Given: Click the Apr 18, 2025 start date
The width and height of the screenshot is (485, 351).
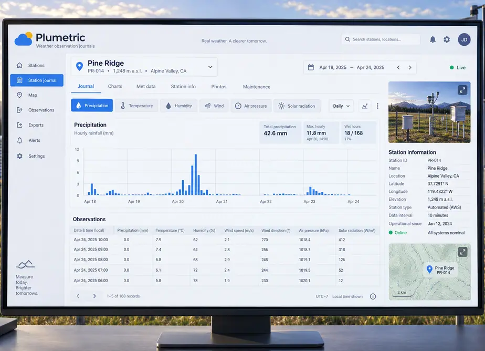Looking at the screenshot, I should point(333,67).
